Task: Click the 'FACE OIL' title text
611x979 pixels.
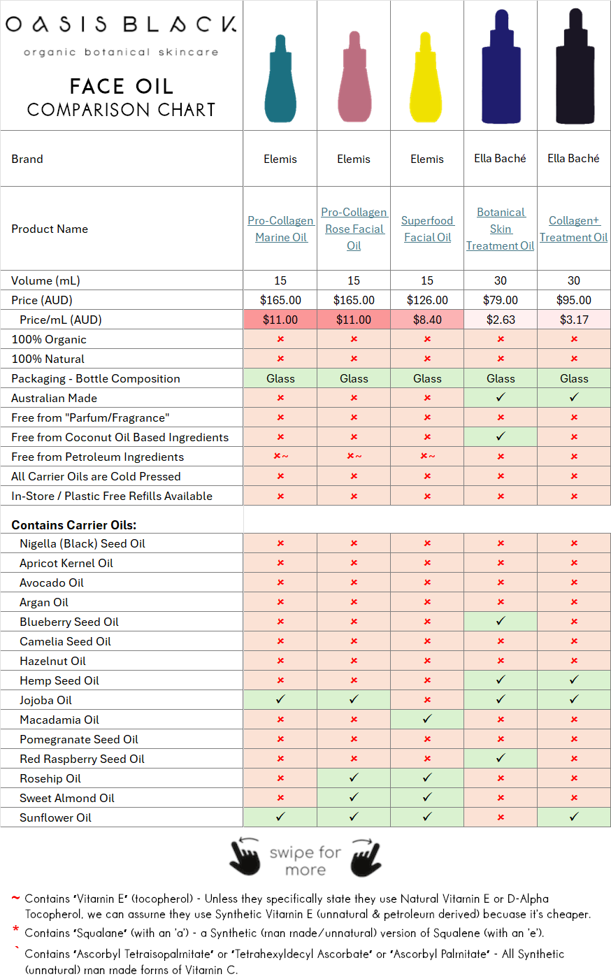Action: click(x=121, y=86)
